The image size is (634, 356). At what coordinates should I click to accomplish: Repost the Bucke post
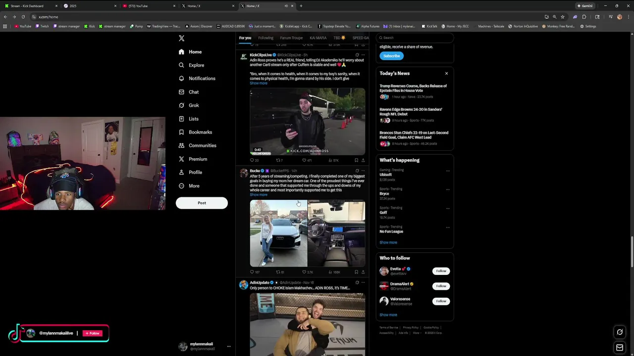(278, 272)
